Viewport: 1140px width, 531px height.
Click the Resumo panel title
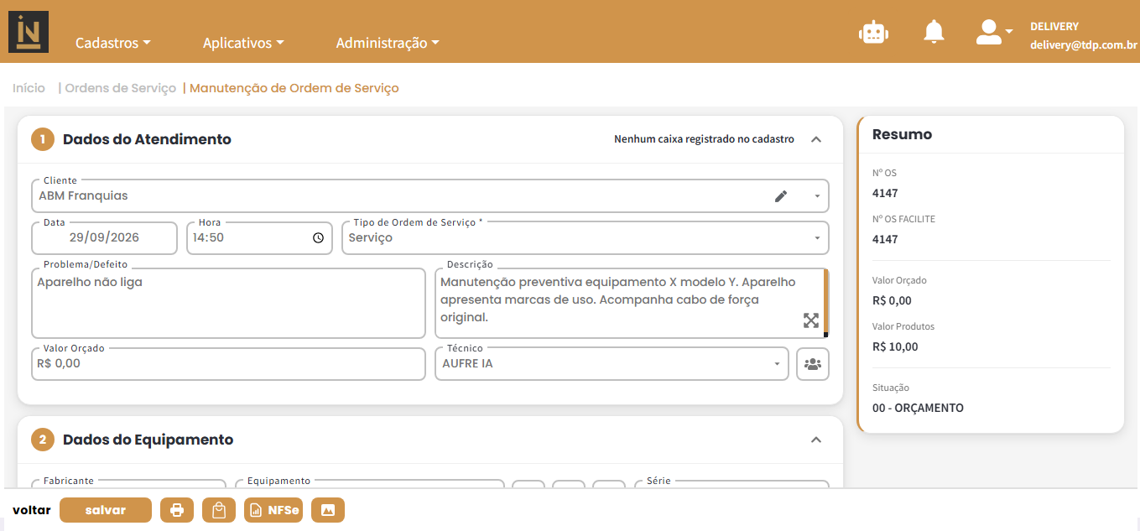pos(902,134)
